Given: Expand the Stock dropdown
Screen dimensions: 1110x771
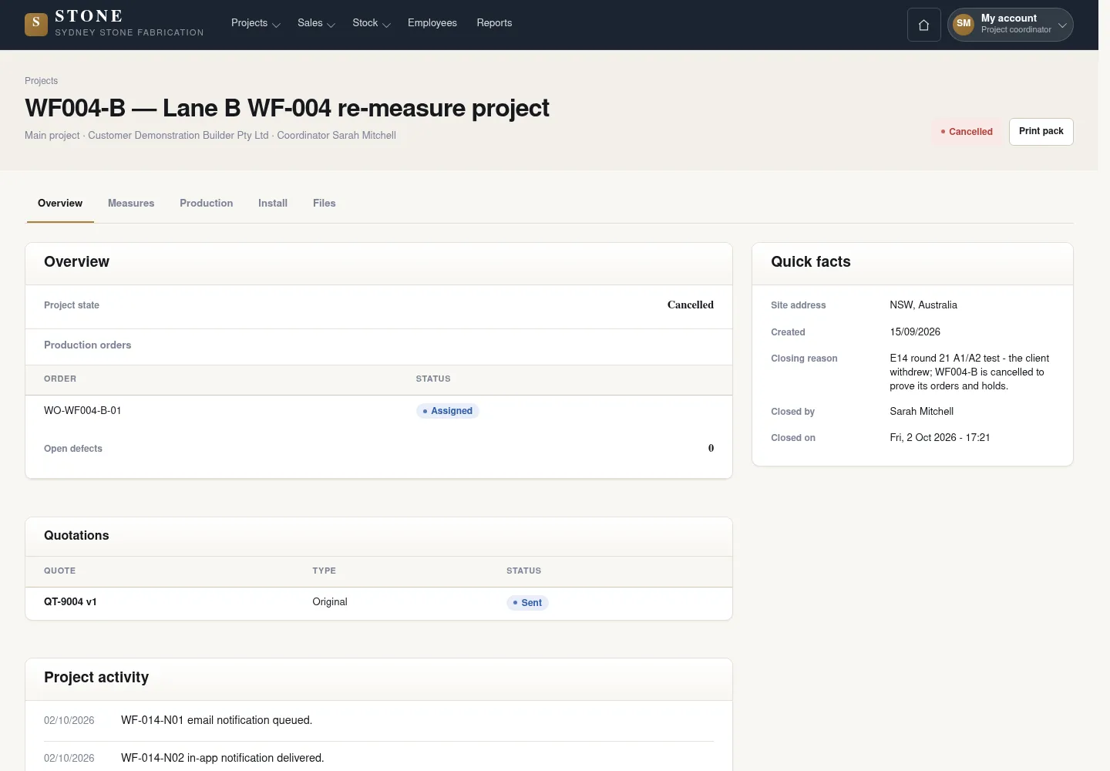Looking at the screenshot, I should tap(372, 23).
